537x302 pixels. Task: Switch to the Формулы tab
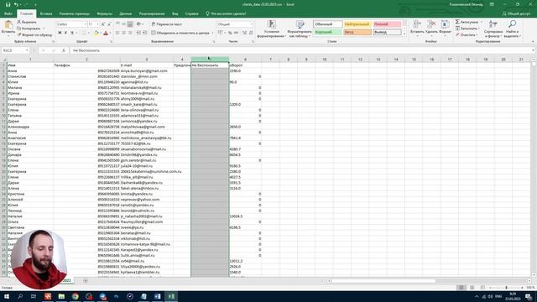(104, 13)
